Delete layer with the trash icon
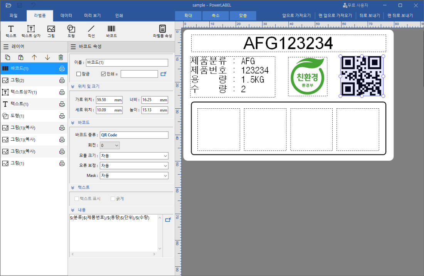This screenshot has width=424, height=276. pos(61,57)
